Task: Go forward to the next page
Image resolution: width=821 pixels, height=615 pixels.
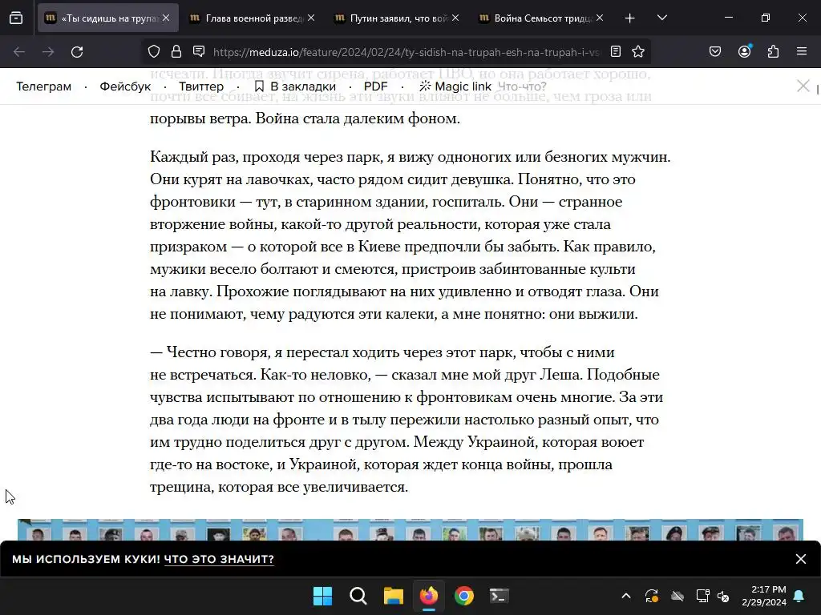Action: tap(48, 52)
